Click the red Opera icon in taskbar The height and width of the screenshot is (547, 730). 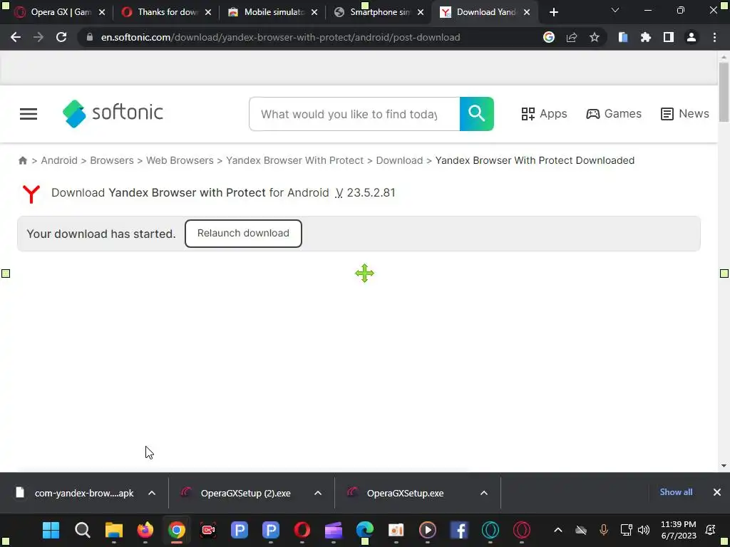coord(302,530)
